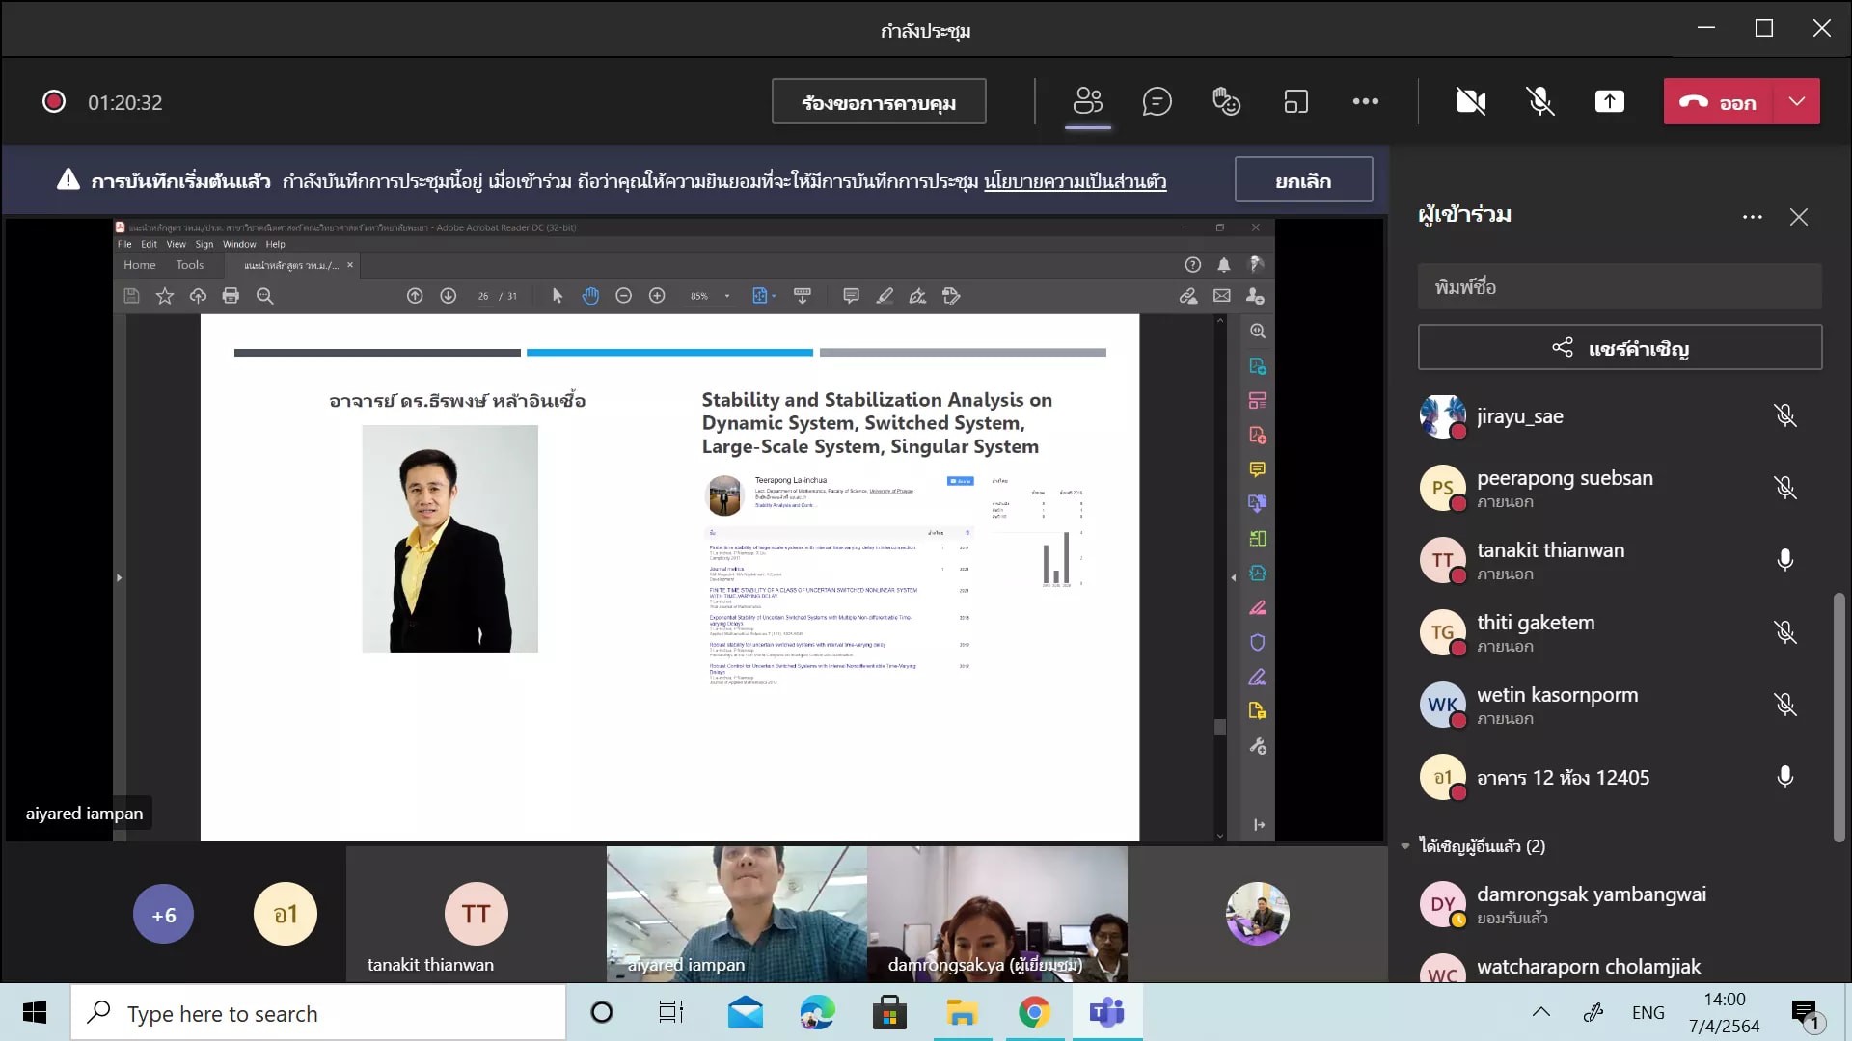1852x1041 pixels.
Task: Toggle jirayu_sae's muted microphone icon
Action: (x=1784, y=415)
